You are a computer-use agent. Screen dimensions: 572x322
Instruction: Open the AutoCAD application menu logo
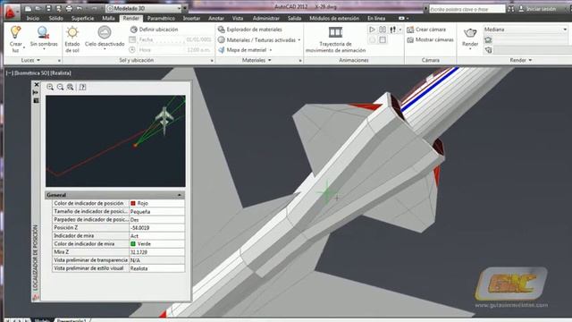(11, 13)
